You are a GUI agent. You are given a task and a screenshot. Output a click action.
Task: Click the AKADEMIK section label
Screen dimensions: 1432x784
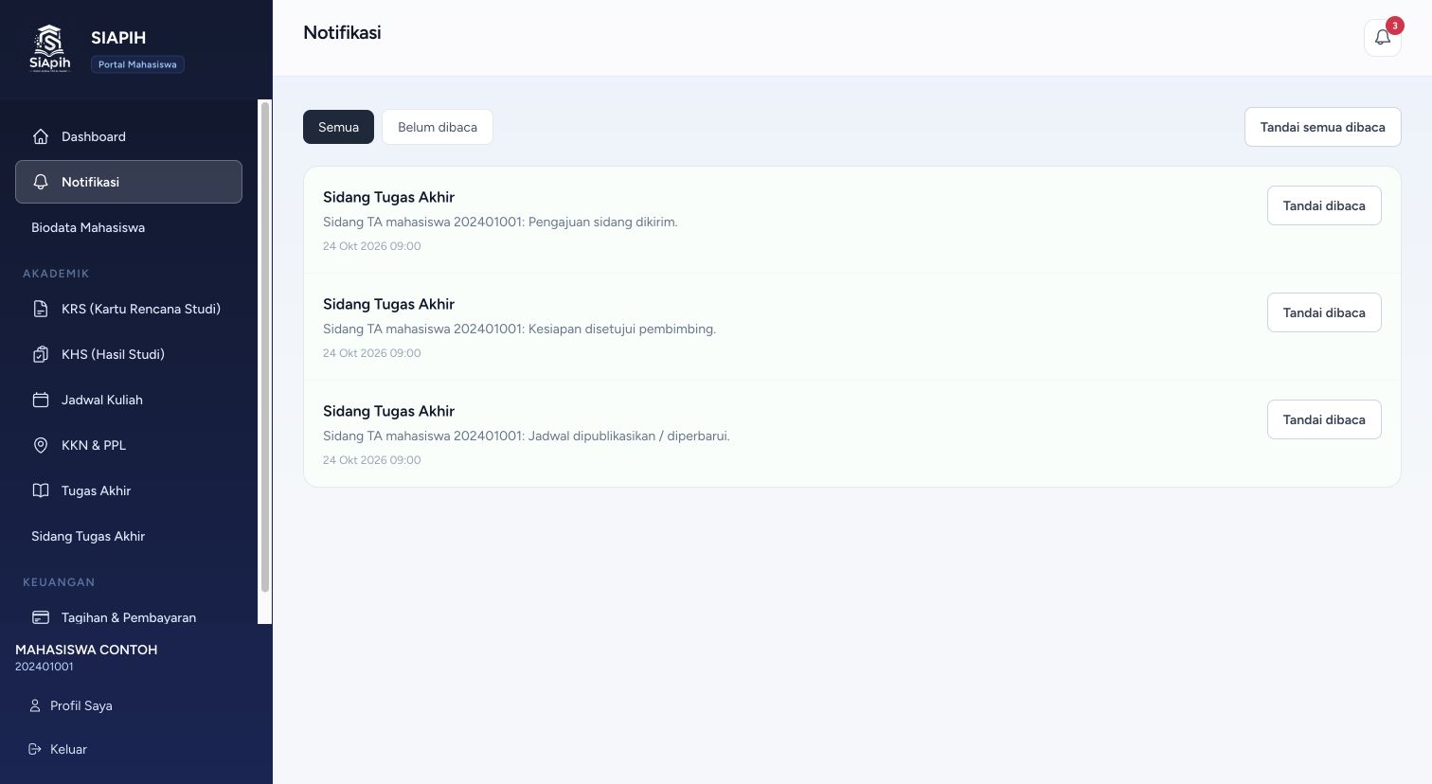click(x=56, y=274)
